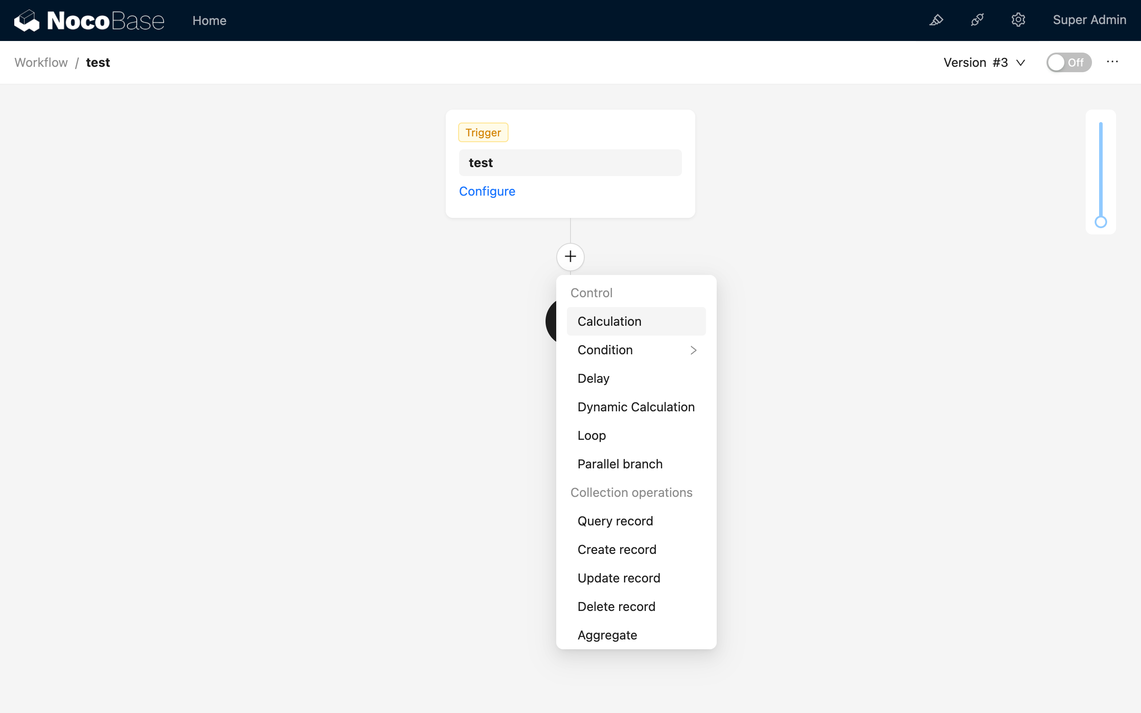Image resolution: width=1141 pixels, height=713 pixels.
Task: Add a Loop node
Action: click(x=591, y=435)
